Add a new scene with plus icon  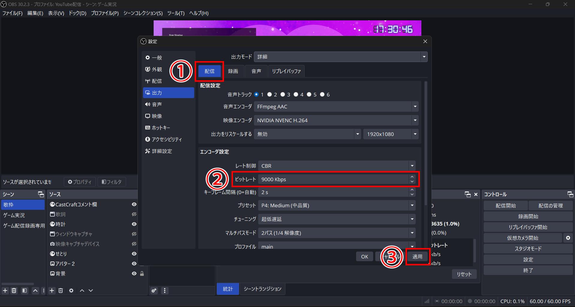pyautogui.click(x=5, y=291)
